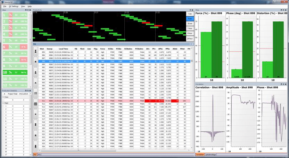289x158 pixels.
Task: Select the 30 min time range
Action: click(190, 23)
